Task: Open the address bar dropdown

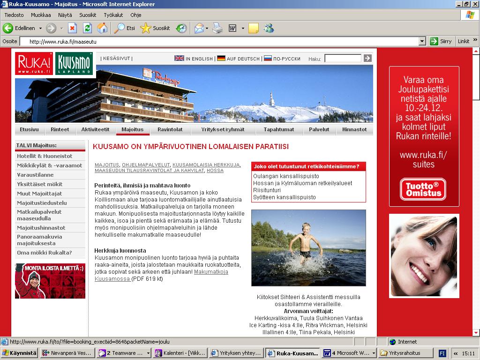Action: click(x=422, y=41)
